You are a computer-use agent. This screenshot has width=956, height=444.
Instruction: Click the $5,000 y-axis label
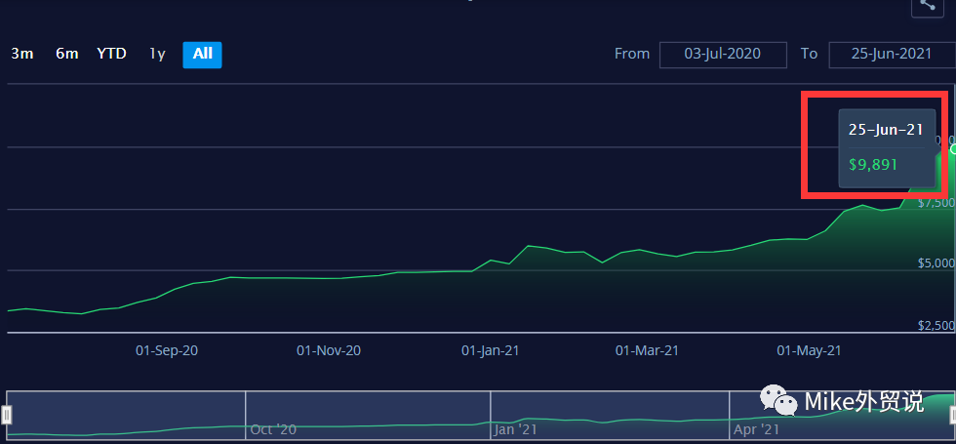936,263
